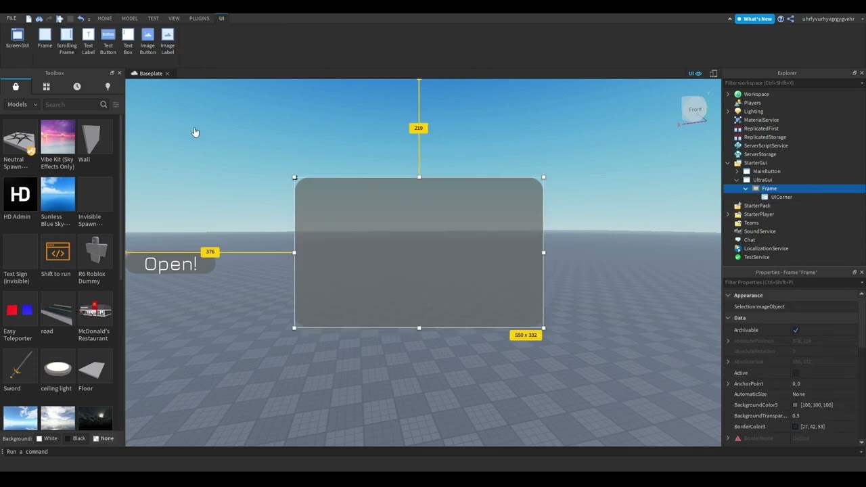Set toolbox background to White
This screenshot has height=487, width=866.
tap(47, 438)
